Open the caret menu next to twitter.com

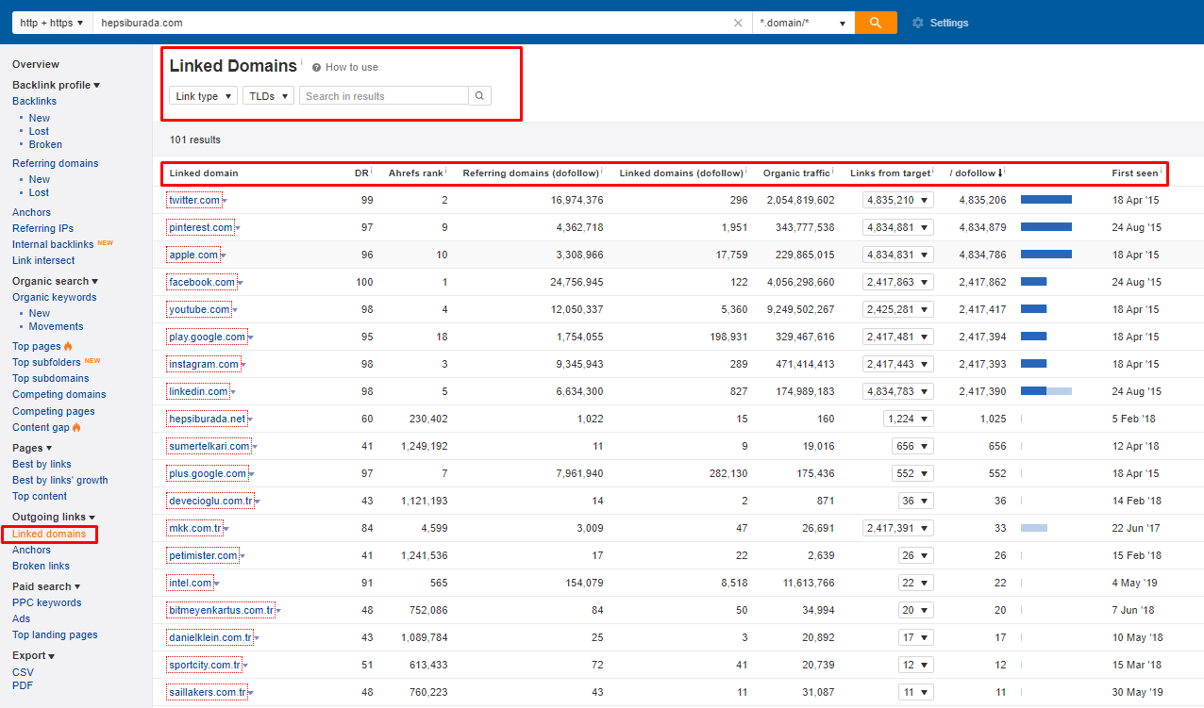point(225,202)
